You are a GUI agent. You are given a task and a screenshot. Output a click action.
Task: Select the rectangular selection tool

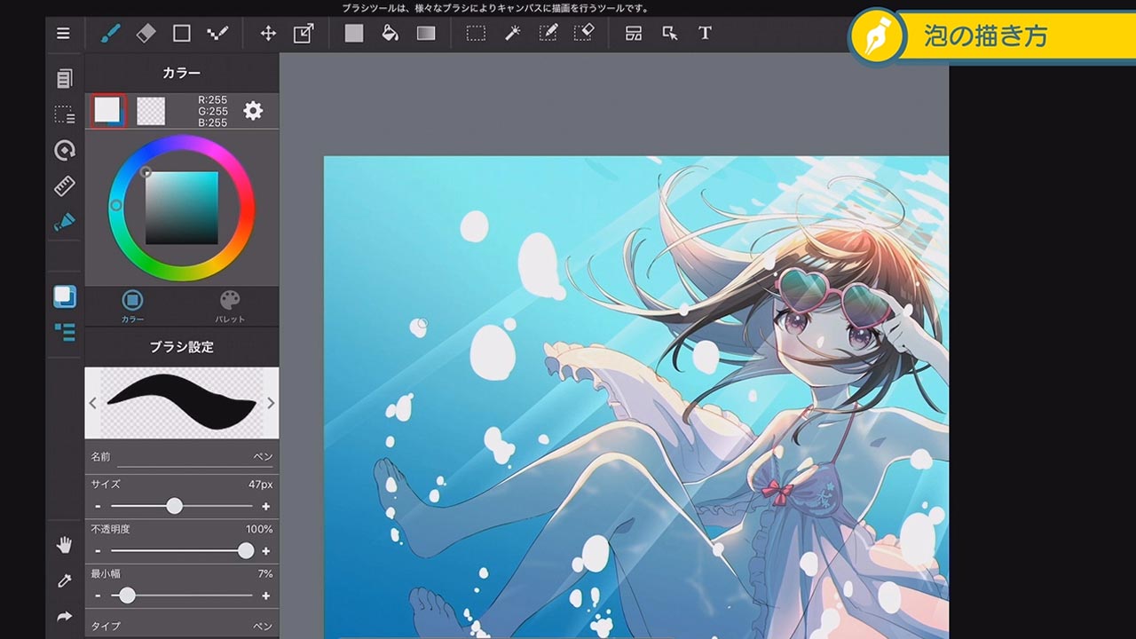477,34
